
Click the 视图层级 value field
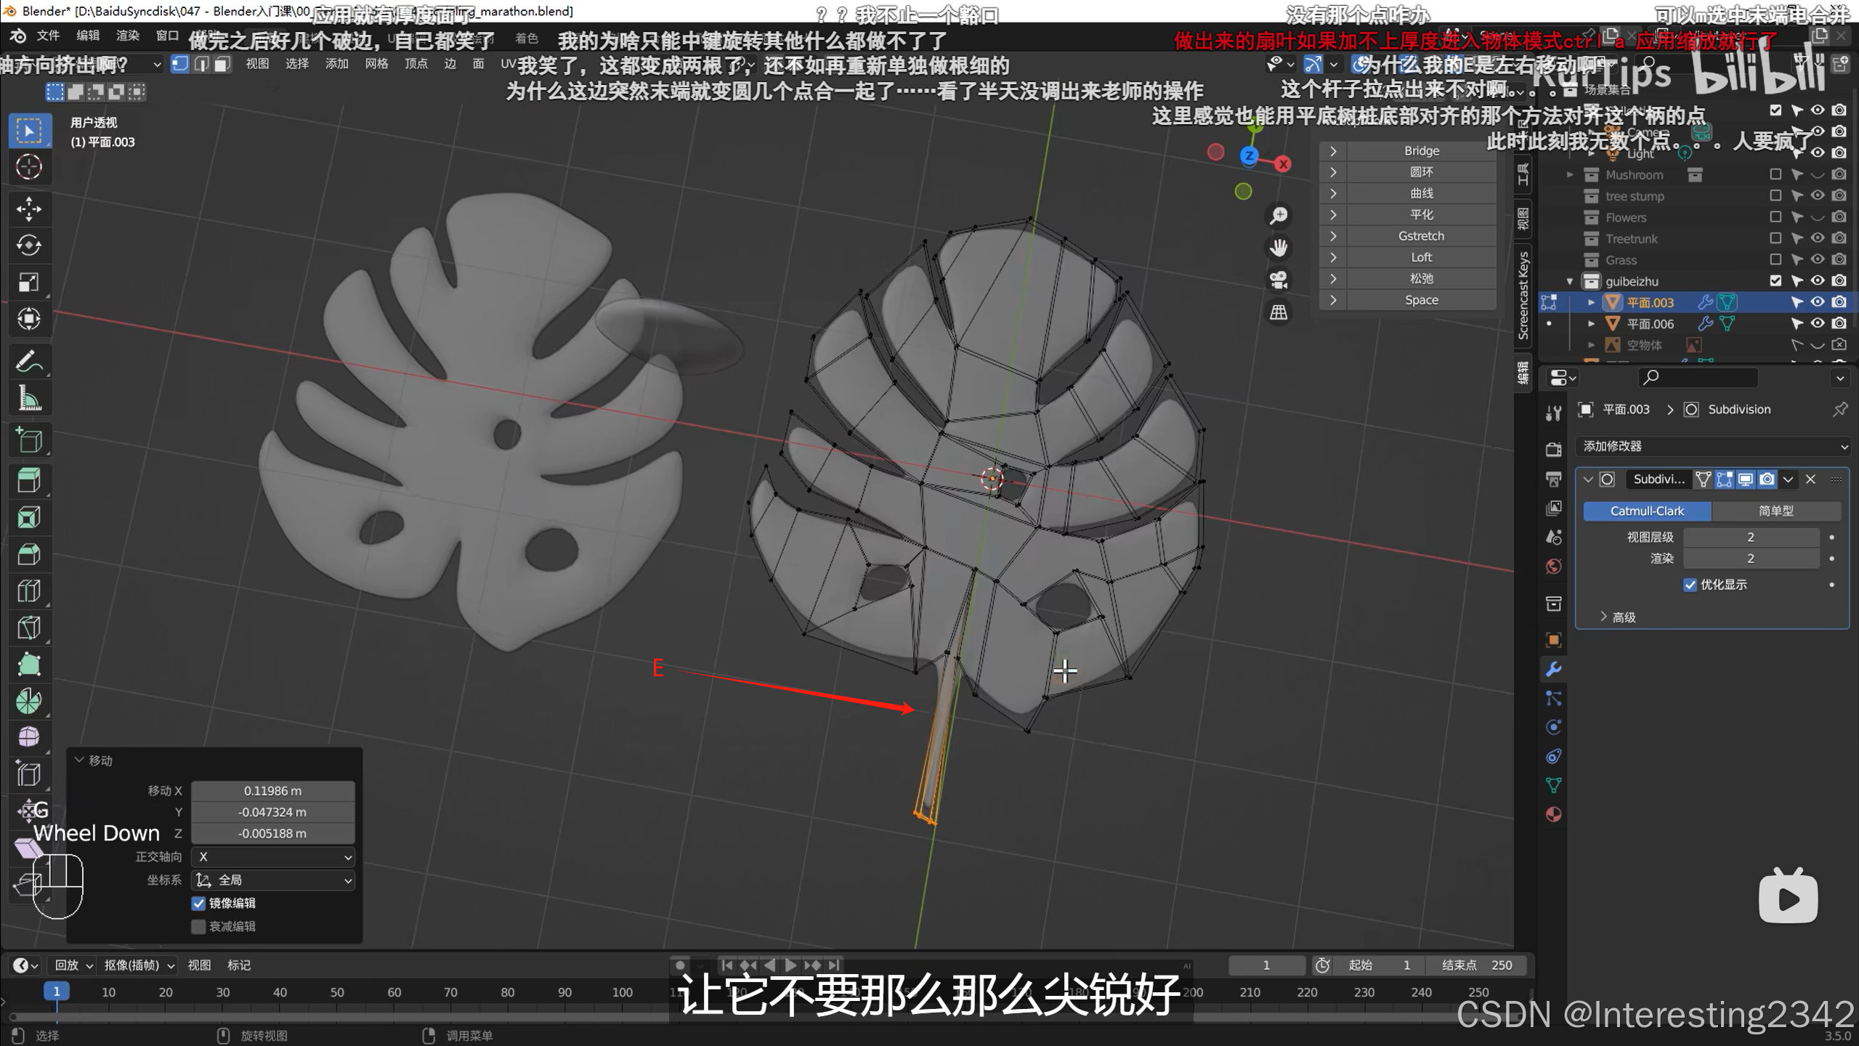[x=1750, y=537]
